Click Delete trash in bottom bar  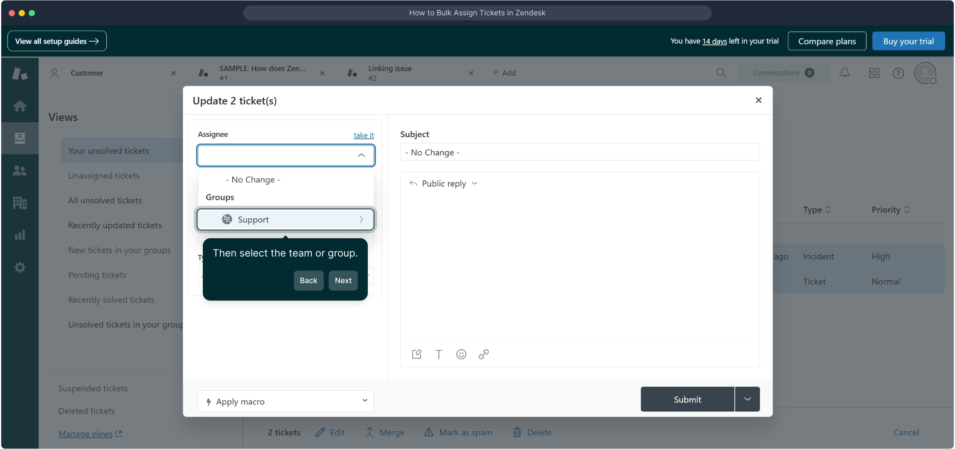(x=532, y=432)
